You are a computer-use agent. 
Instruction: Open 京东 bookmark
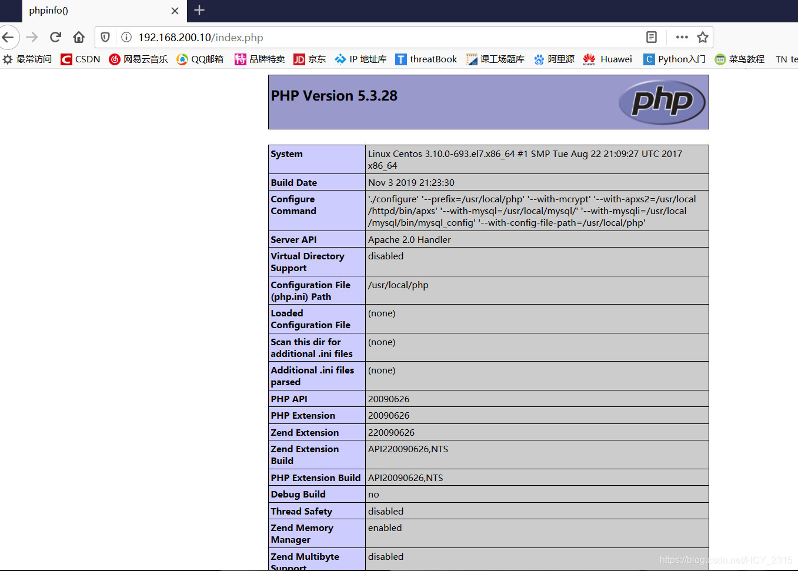click(x=310, y=59)
